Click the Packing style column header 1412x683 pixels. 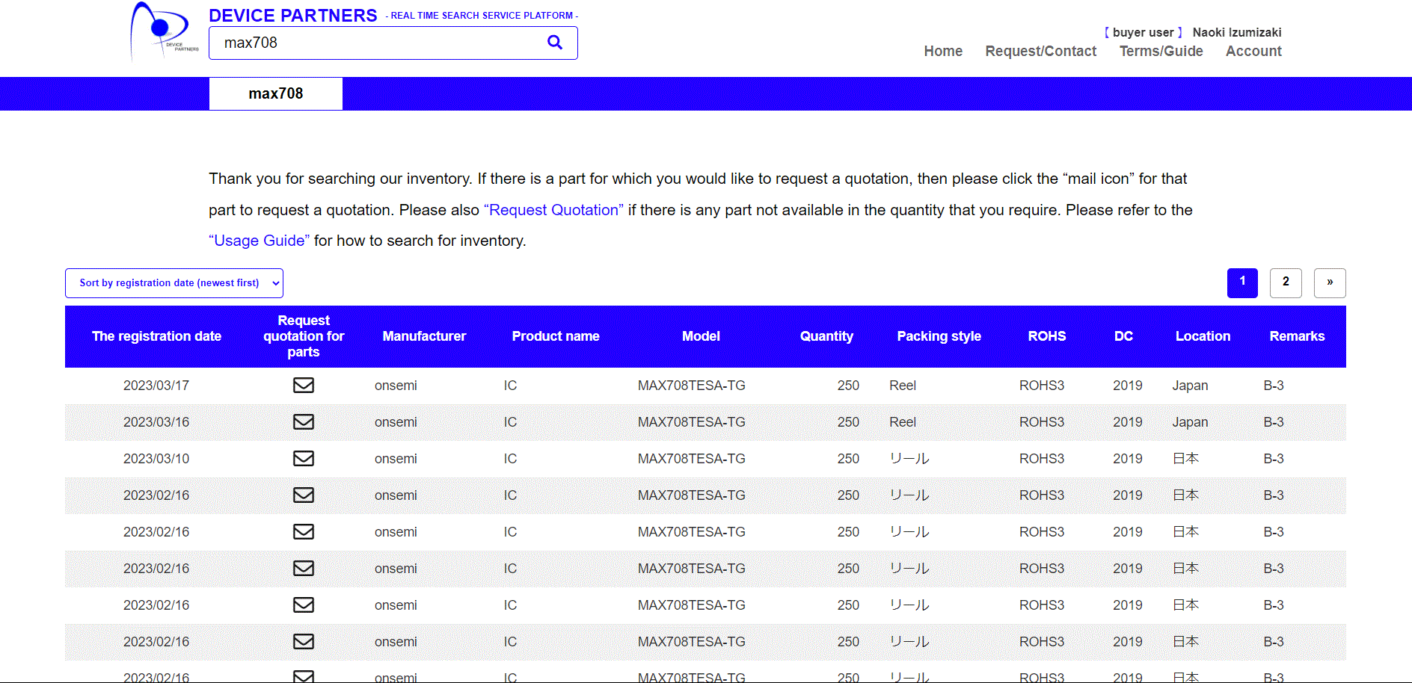click(939, 336)
